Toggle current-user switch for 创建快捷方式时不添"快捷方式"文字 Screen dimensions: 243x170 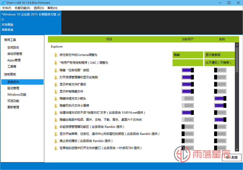tap(188, 112)
